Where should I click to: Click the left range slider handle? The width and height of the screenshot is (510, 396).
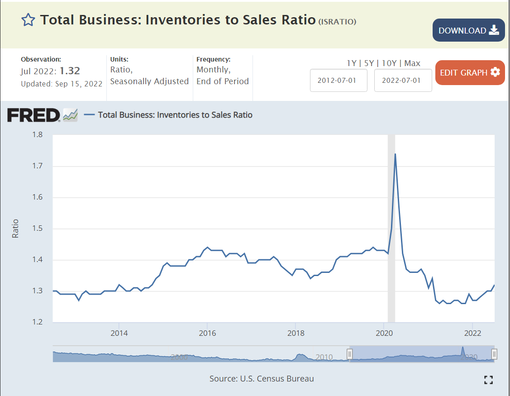pyautogui.click(x=349, y=354)
